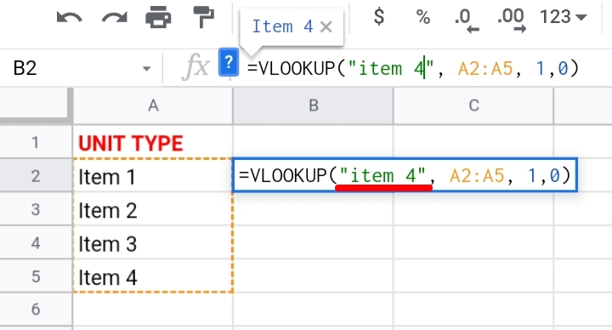Select row 1 header
The width and height of the screenshot is (612, 330).
[36, 142]
